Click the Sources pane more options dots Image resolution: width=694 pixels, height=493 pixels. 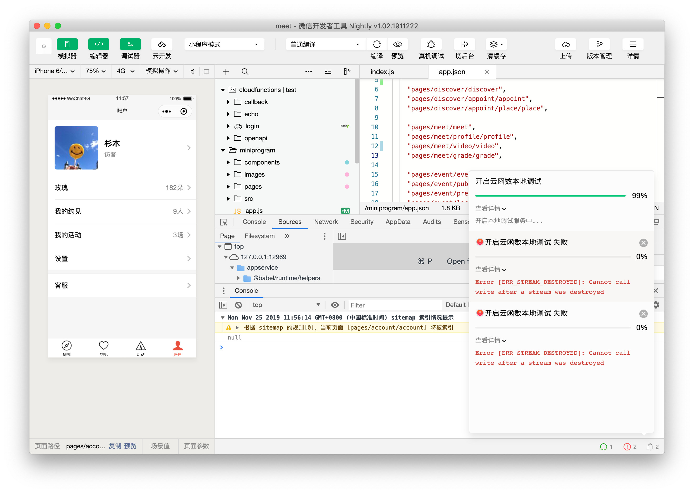click(325, 236)
